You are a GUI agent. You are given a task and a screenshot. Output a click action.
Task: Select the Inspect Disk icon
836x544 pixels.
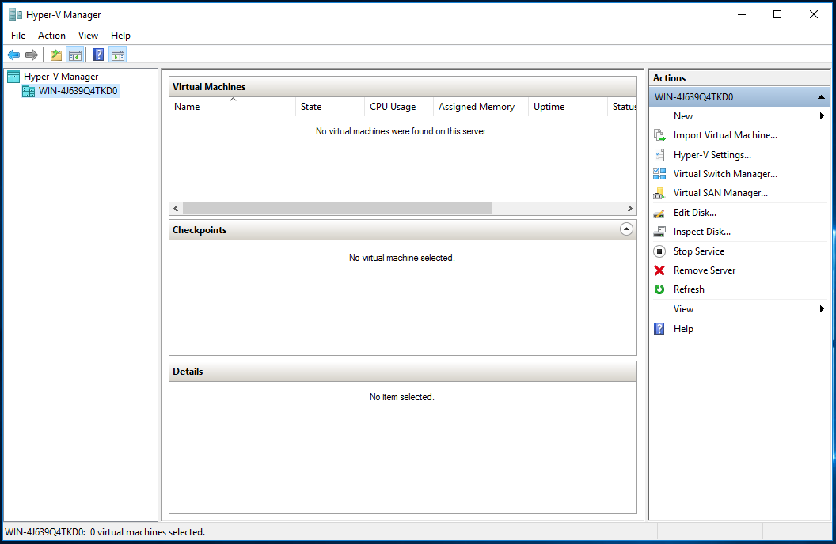click(x=659, y=231)
